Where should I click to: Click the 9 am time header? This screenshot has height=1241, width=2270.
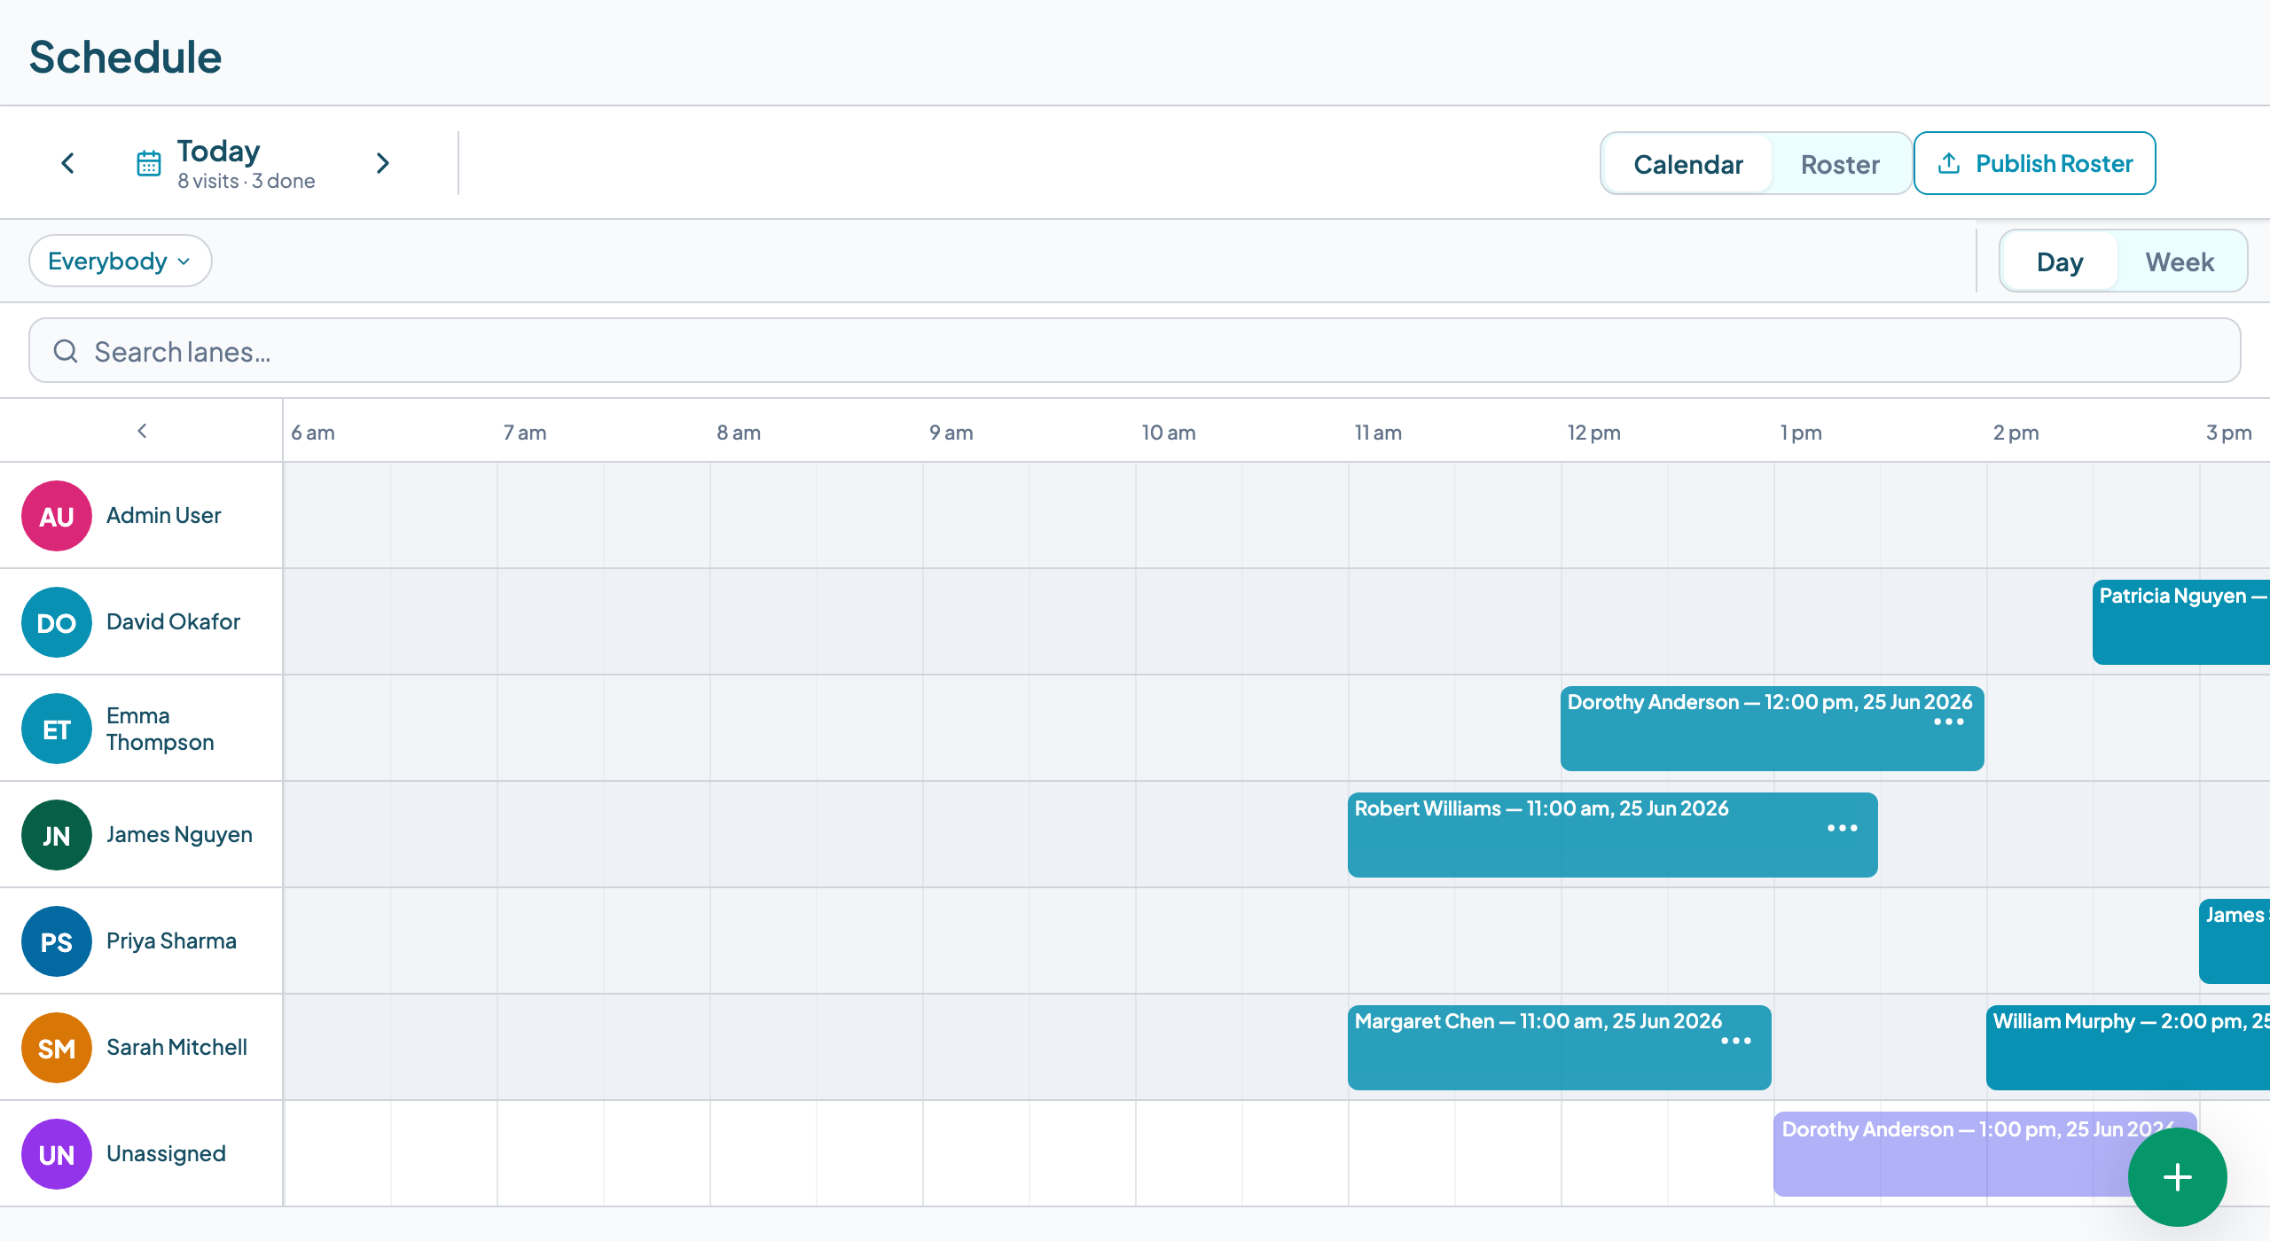(x=951, y=433)
